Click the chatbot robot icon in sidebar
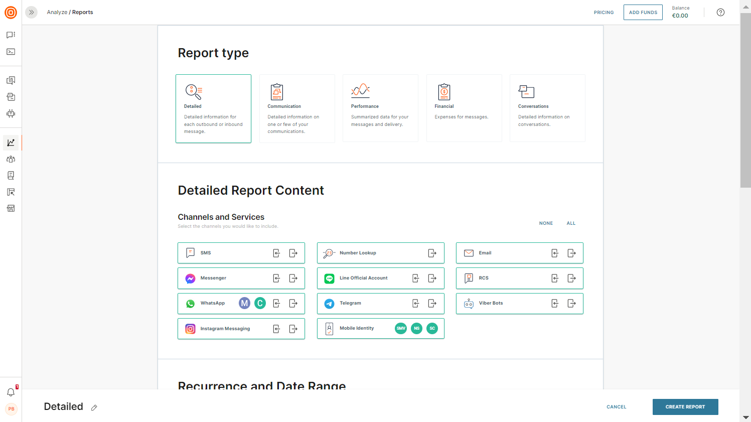Viewport: 751px width, 422px height. tap(11, 114)
